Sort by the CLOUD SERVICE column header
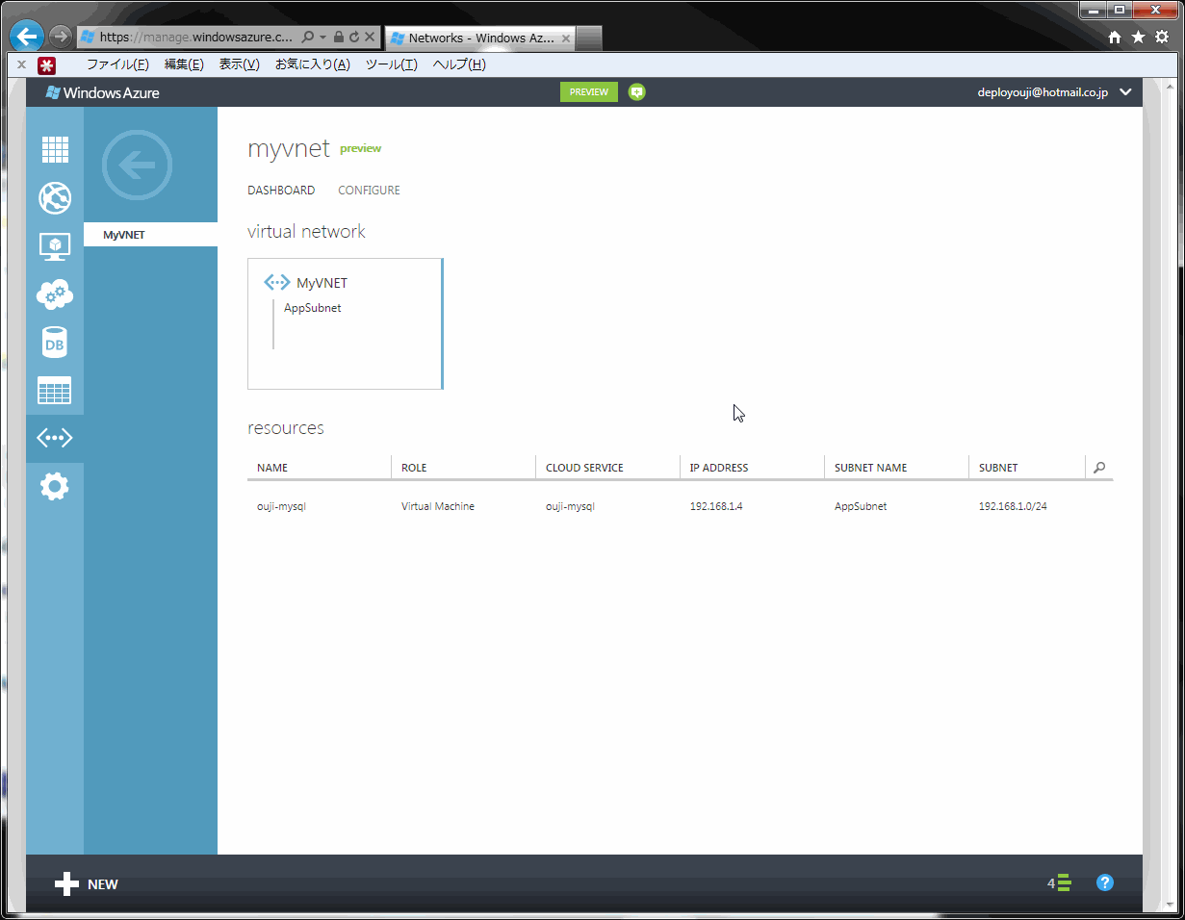This screenshot has width=1185, height=920. coord(584,468)
